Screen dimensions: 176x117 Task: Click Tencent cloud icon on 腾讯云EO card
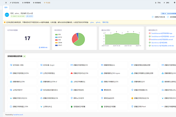(132, 82)
